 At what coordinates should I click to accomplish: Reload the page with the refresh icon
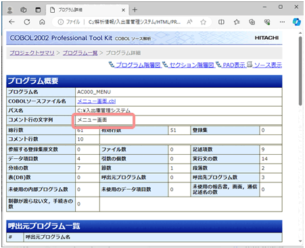point(27,22)
